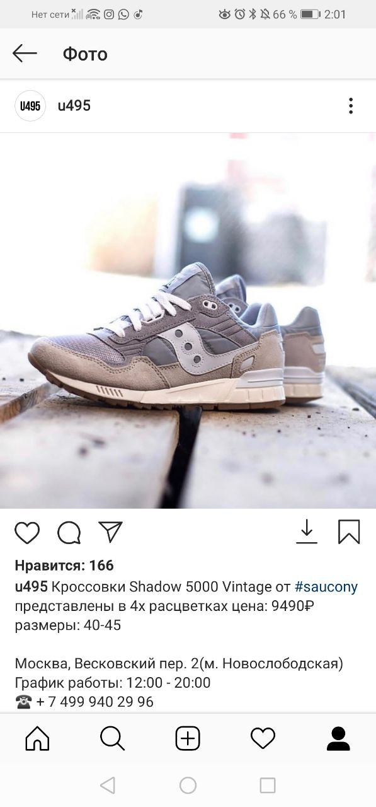Like the post with the heart icon
The width and height of the screenshot is (376, 807).
(x=27, y=533)
